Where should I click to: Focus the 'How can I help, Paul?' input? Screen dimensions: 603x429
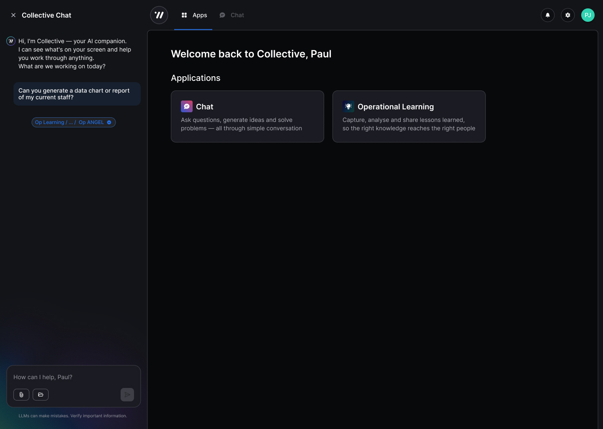74,377
